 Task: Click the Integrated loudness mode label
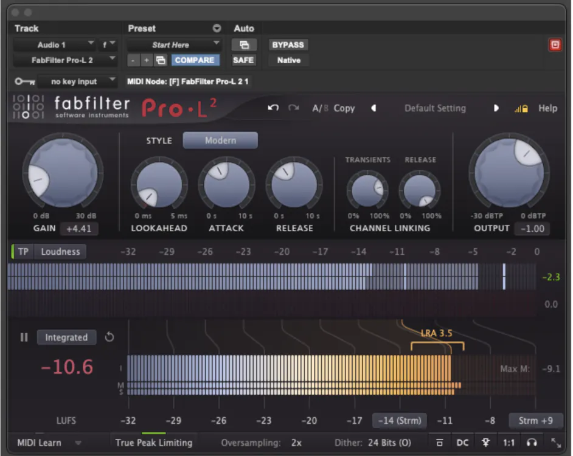tap(66, 337)
